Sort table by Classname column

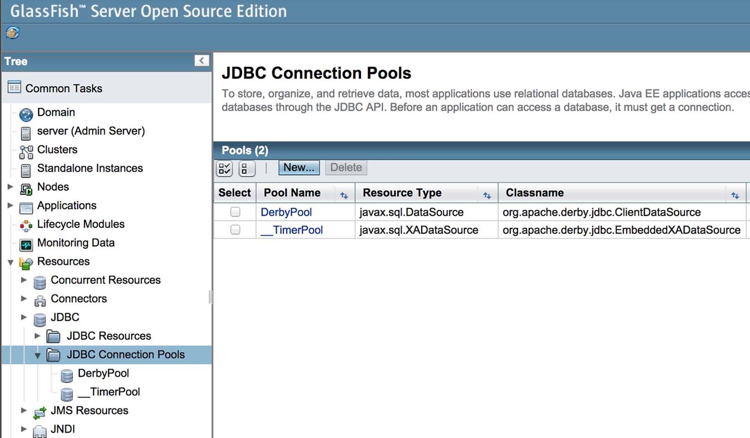coord(735,195)
